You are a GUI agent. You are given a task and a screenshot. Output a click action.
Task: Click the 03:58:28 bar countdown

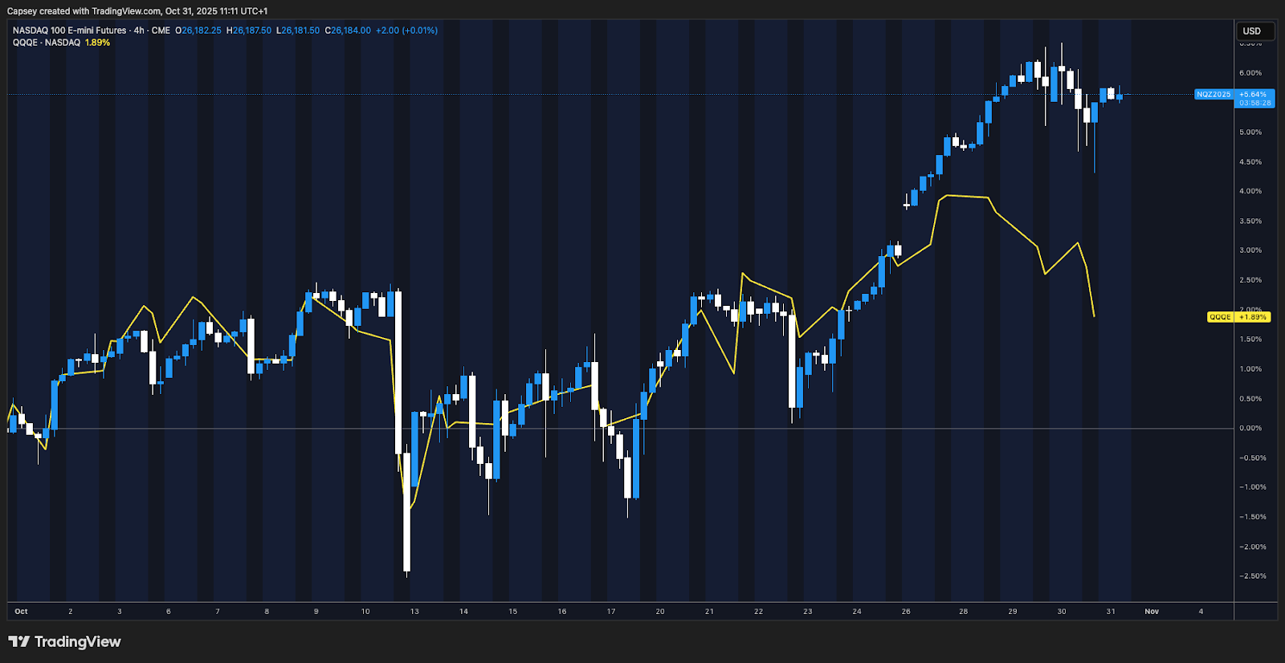[1254, 103]
